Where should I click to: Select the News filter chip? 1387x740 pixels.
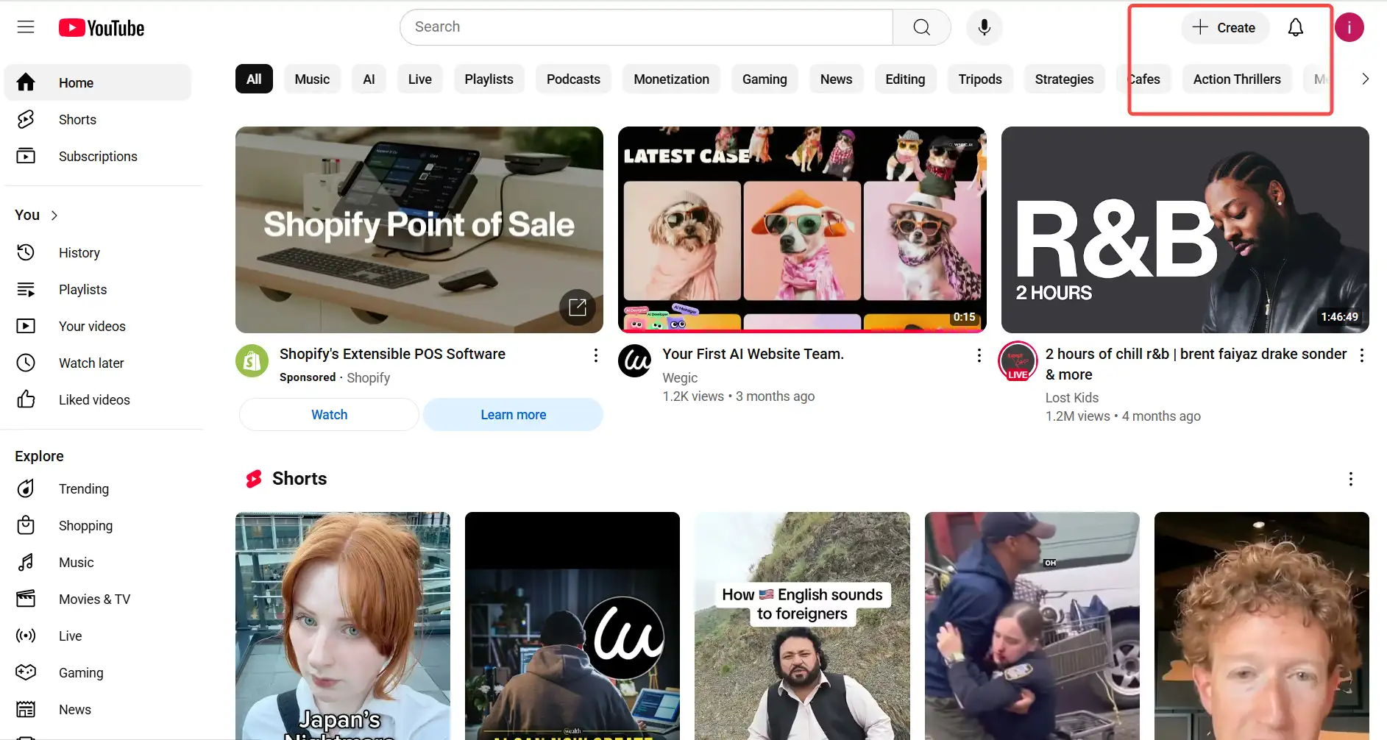coord(836,79)
